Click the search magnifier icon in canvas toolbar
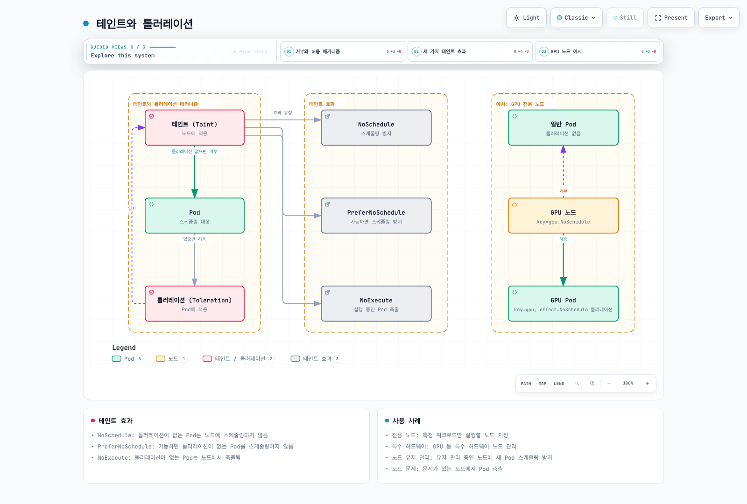Viewport: 747px width, 504px height. [577, 384]
